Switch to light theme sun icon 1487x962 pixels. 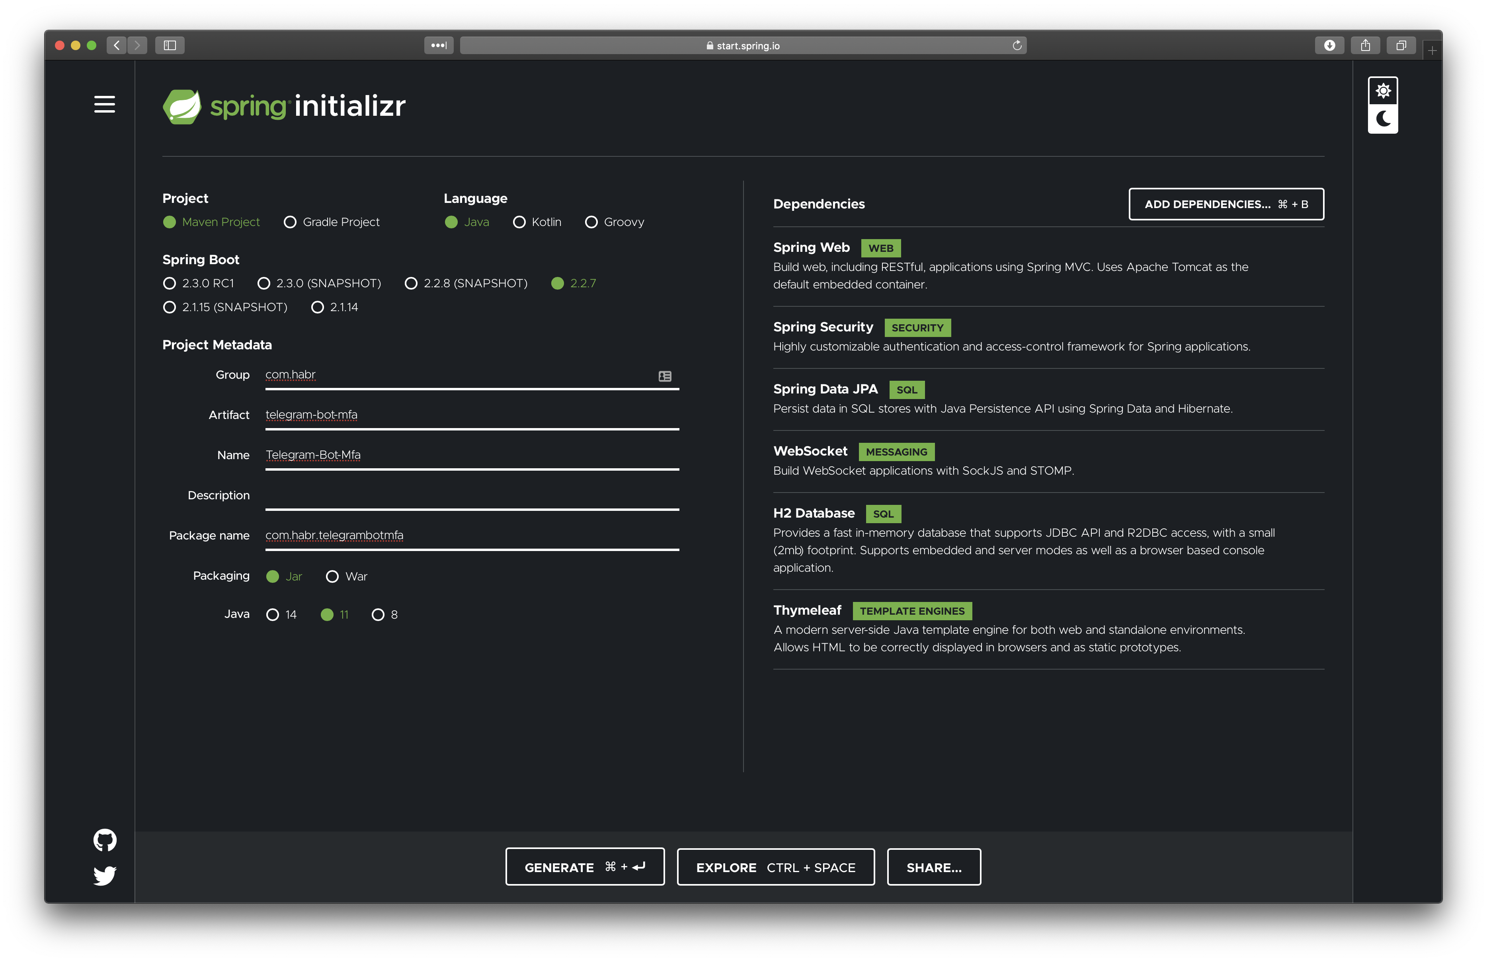(1383, 91)
